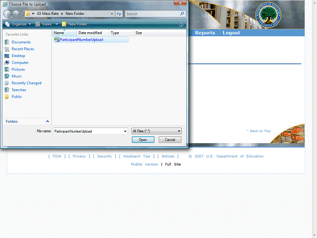
Task: Click the Views toolbar button
Action: point(44,24)
